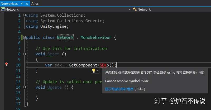Collapse the Update method outline
This screenshot has width=211, height=110.
pyautogui.click(x=25, y=87)
